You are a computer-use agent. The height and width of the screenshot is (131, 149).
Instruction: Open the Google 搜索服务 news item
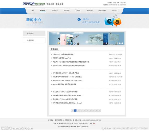(x=64, y=84)
